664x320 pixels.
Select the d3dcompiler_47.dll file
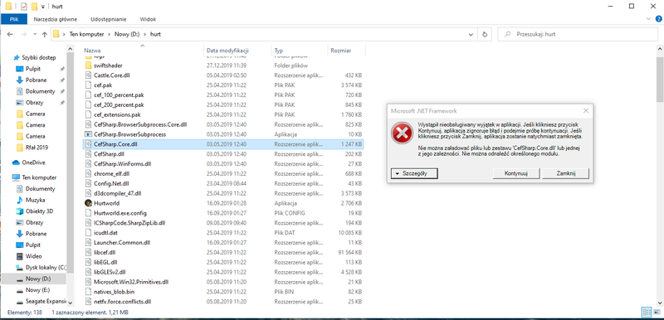pos(222,193)
